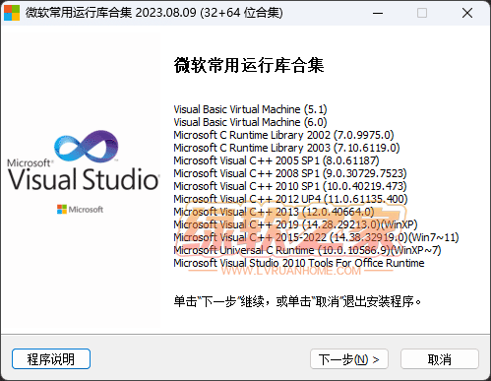This screenshot has height=381, width=491.
Task: Click Visual Studio 2010 Tools For Office Runtime
Action: (299, 263)
